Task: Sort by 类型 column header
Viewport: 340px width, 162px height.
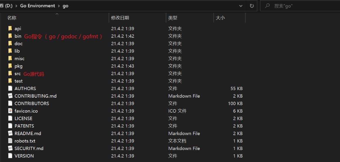Action: click(x=173, y=18)
